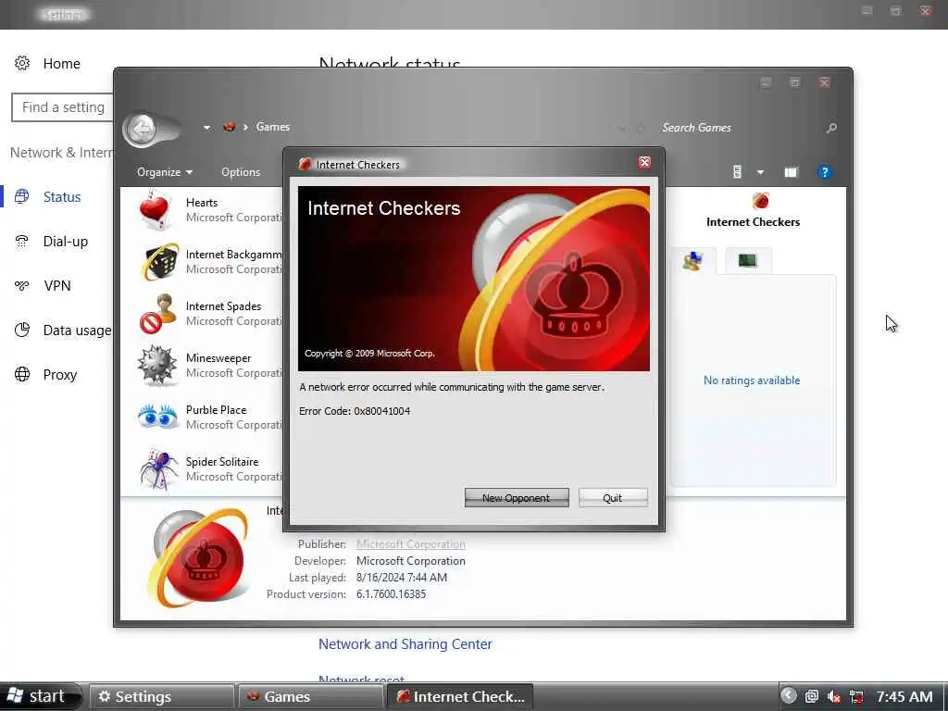This screenshot has height=711, width=948.
Task: Switch to the ratings tab in preview pane
Action: tap(692, 260)
